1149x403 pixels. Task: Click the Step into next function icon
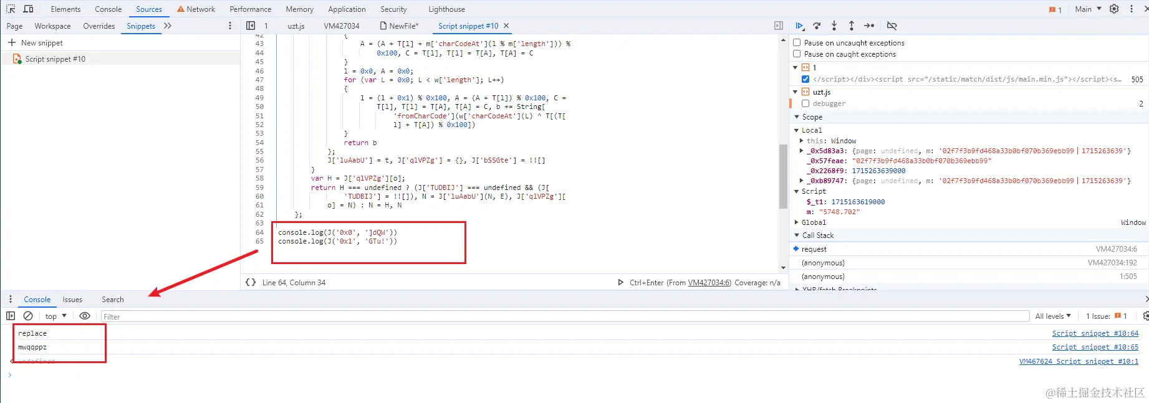coord(834,26)
